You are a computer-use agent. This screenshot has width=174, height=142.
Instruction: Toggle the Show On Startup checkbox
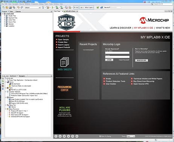(100, 136)
